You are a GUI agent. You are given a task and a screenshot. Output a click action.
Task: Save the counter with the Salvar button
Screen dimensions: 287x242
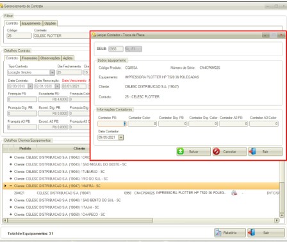[193, 151]
